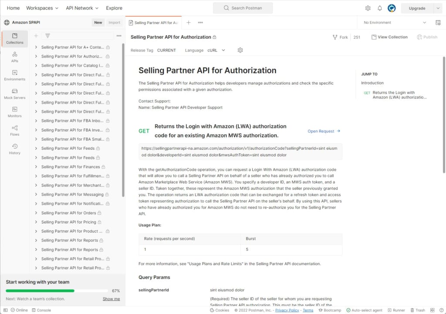The width and height of the screenshot is (446, 314).
Task: Open Explore in top navigation
Action: point(114,8)
